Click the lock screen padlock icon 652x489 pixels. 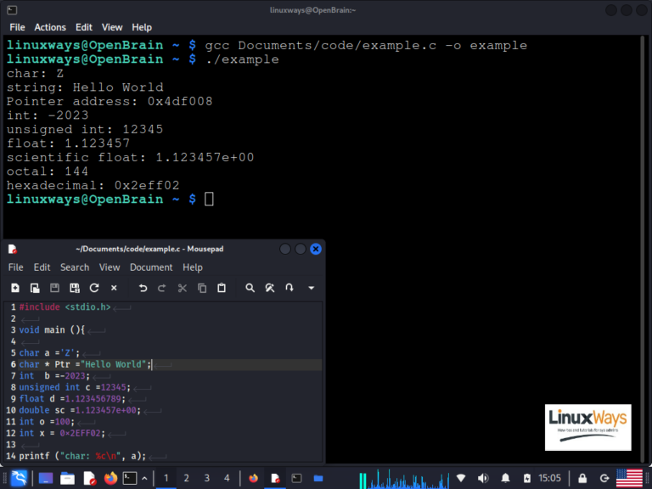point(582,478)
